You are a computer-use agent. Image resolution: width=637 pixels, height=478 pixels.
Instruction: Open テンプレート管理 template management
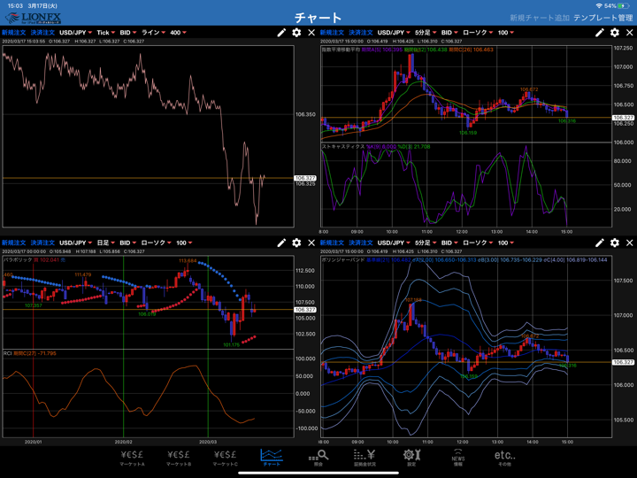(602, 18)
